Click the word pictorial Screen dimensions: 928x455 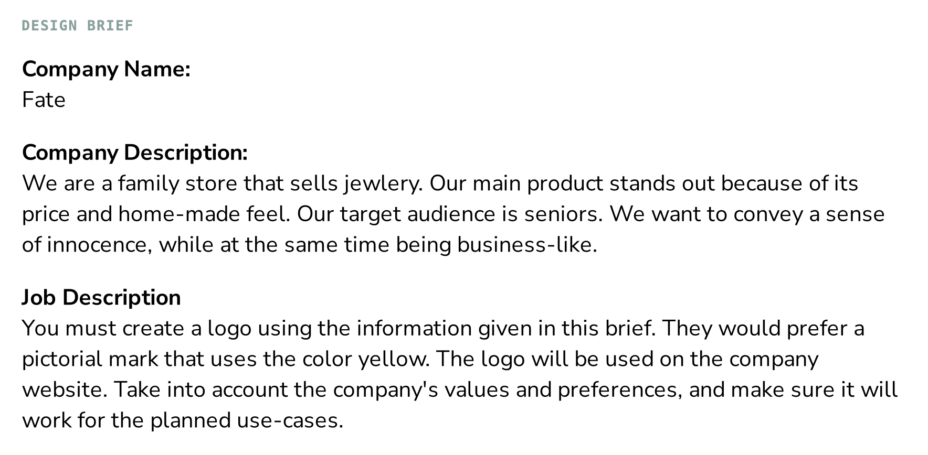click(x=62, y=359)
